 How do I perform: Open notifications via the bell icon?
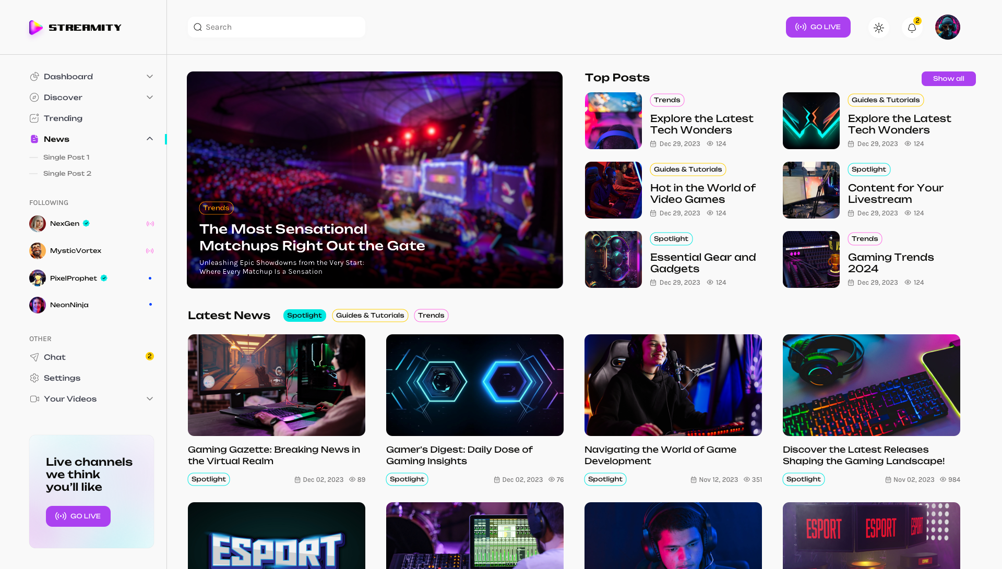pos(912,27)
